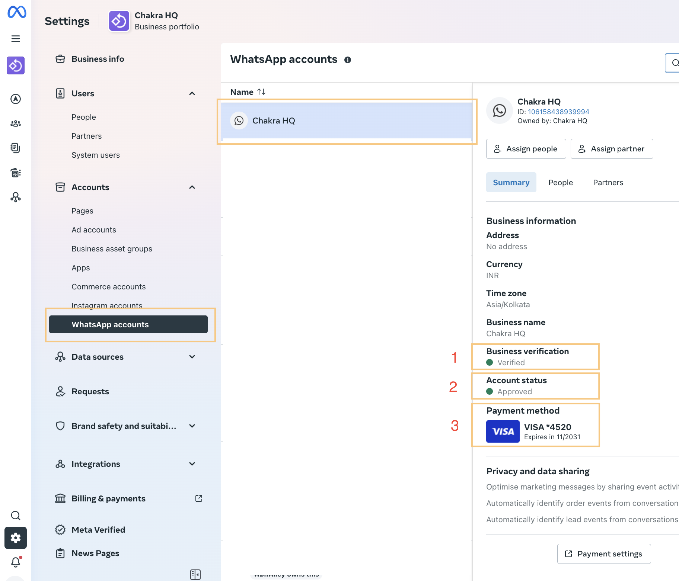Click the Chakra HQ portfolio icon in left rail
679x581 pixels.
16,65
